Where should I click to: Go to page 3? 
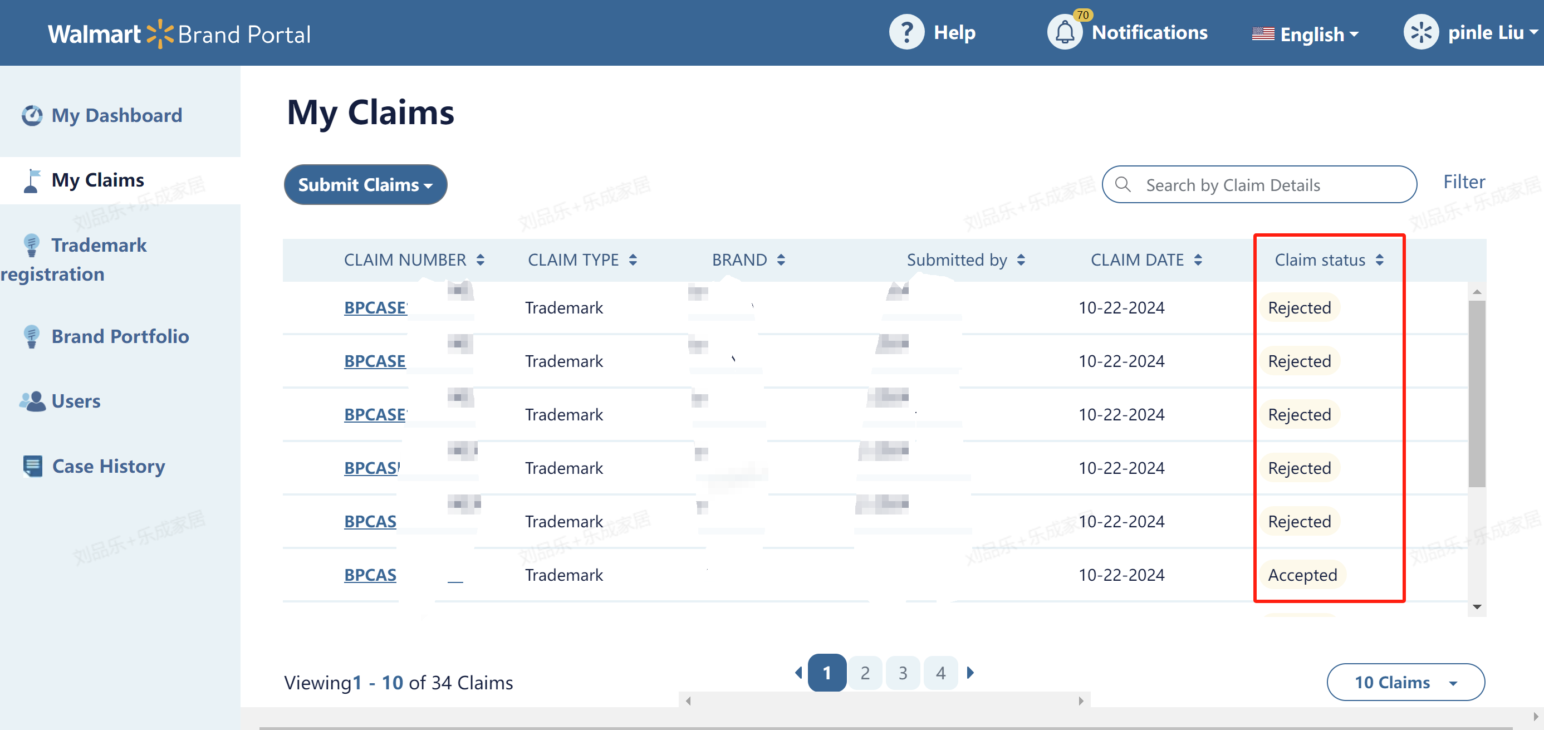pos(903,673)
